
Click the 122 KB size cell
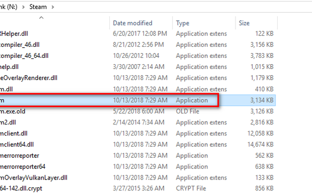point(264,34)
